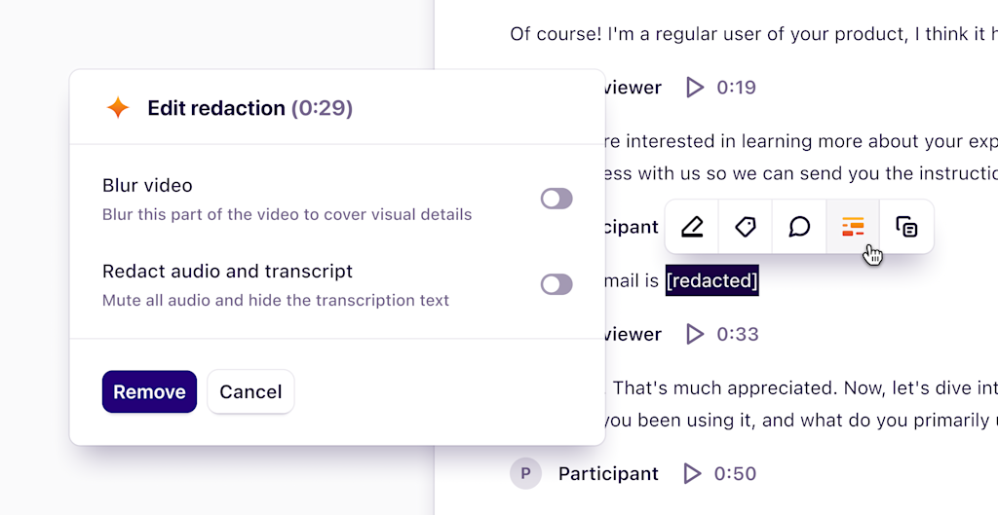Click the pencil edit icon in floating toolbar
Screen dimensions: 998x515
pyautogui.click(x=692, y=227)
